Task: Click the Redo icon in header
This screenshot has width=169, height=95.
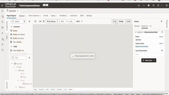Action: click(x=144, y=5)
